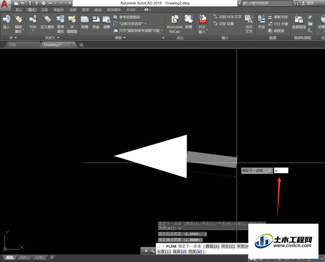Viewport: 325px width, 262px height.
Task: Click the Undo arrow icon
Action: coord(50,3)
